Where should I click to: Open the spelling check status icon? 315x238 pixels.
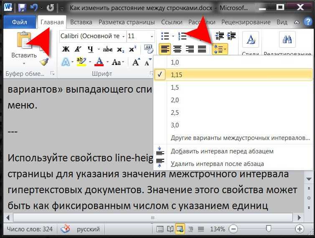point(66,229)
